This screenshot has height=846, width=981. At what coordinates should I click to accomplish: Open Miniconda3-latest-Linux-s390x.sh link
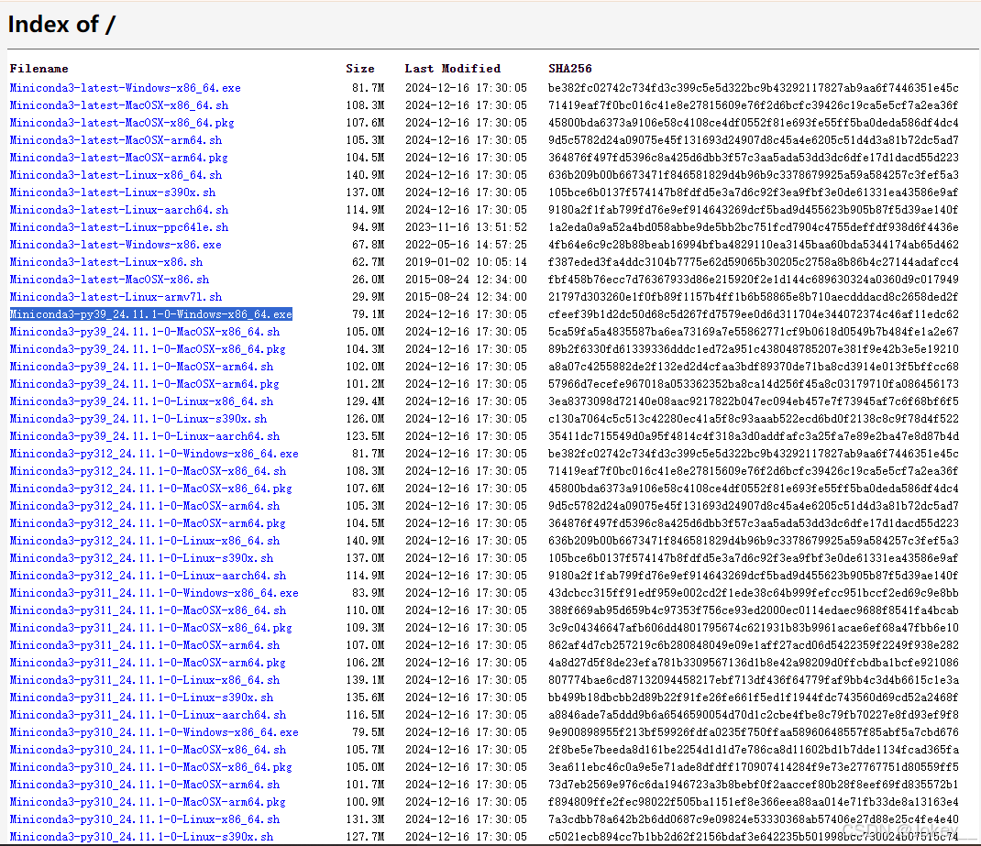click(113, 192)
